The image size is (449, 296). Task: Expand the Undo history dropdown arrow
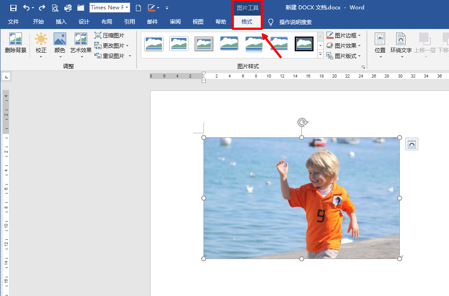point(33,8)
